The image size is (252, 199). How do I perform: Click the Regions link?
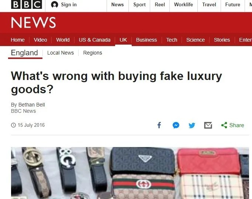tap(93, 53)
